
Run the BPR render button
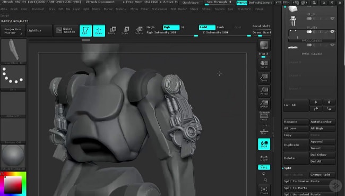[x=264, y=45]
